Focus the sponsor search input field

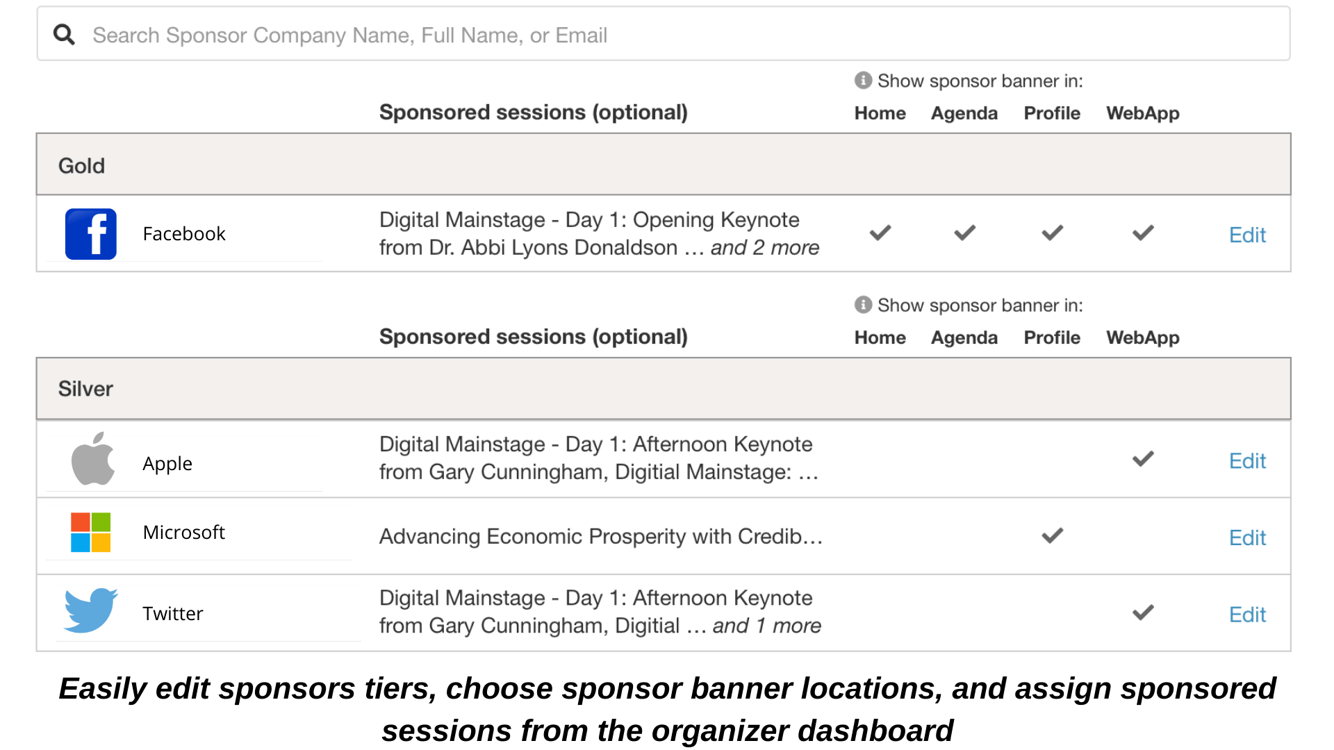click(667, 35)
